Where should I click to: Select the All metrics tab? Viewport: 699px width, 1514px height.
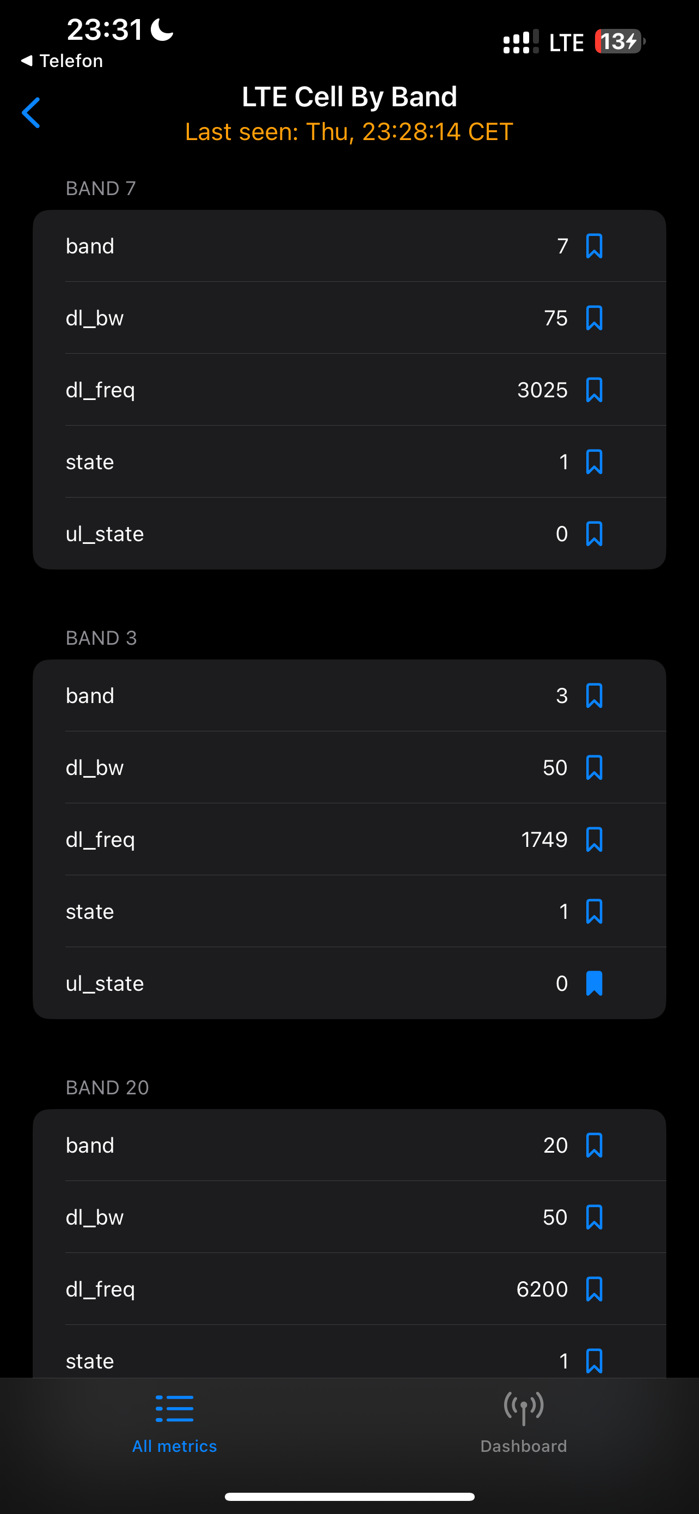click(x=174, y=1423)
